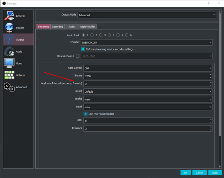Expand the Output Mode dropdown
The height and width of the screenshot is (178, 224).
[x=146, y=15]
